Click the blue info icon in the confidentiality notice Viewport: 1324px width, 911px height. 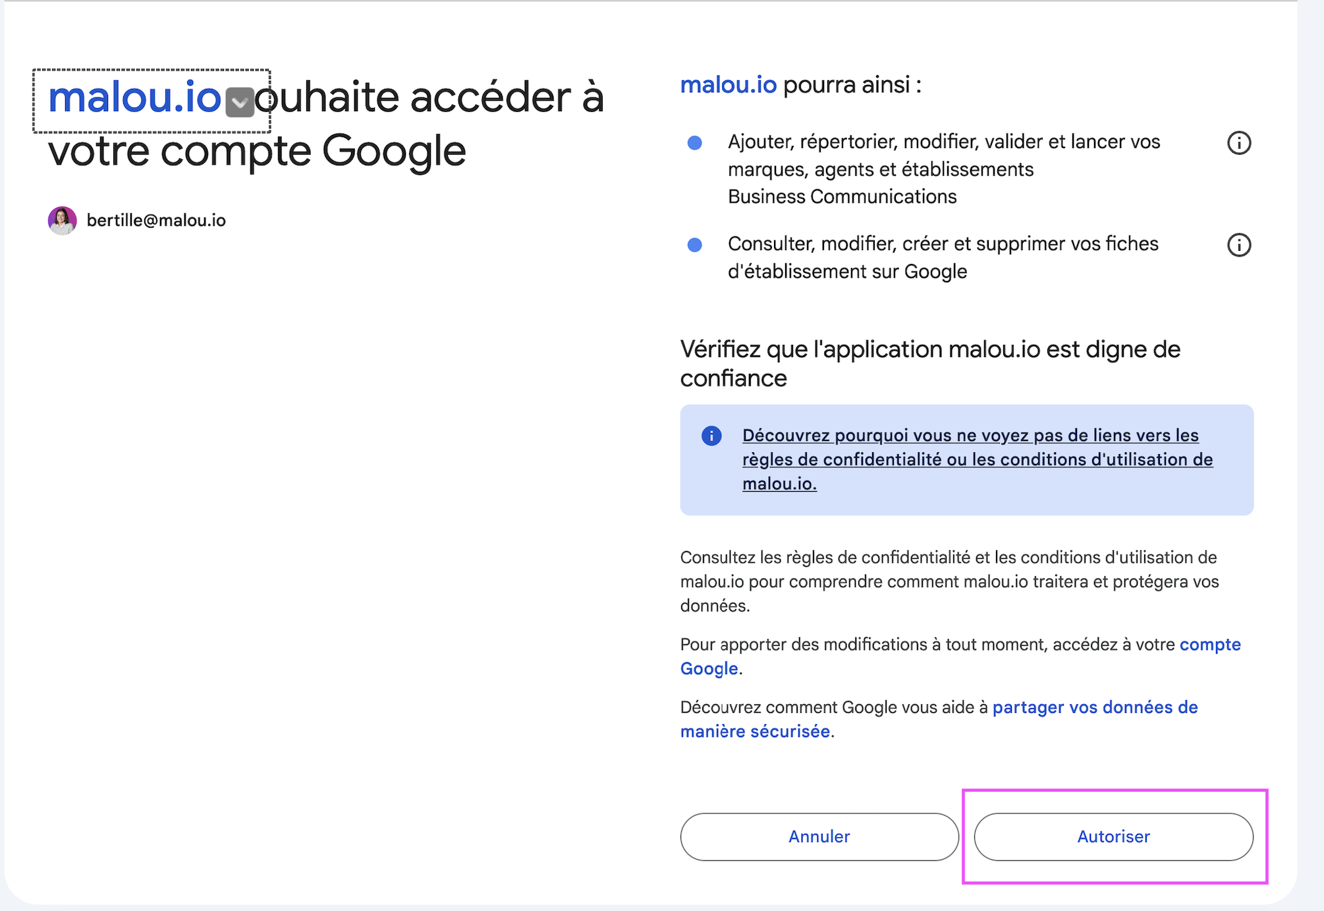click(711, 436)
